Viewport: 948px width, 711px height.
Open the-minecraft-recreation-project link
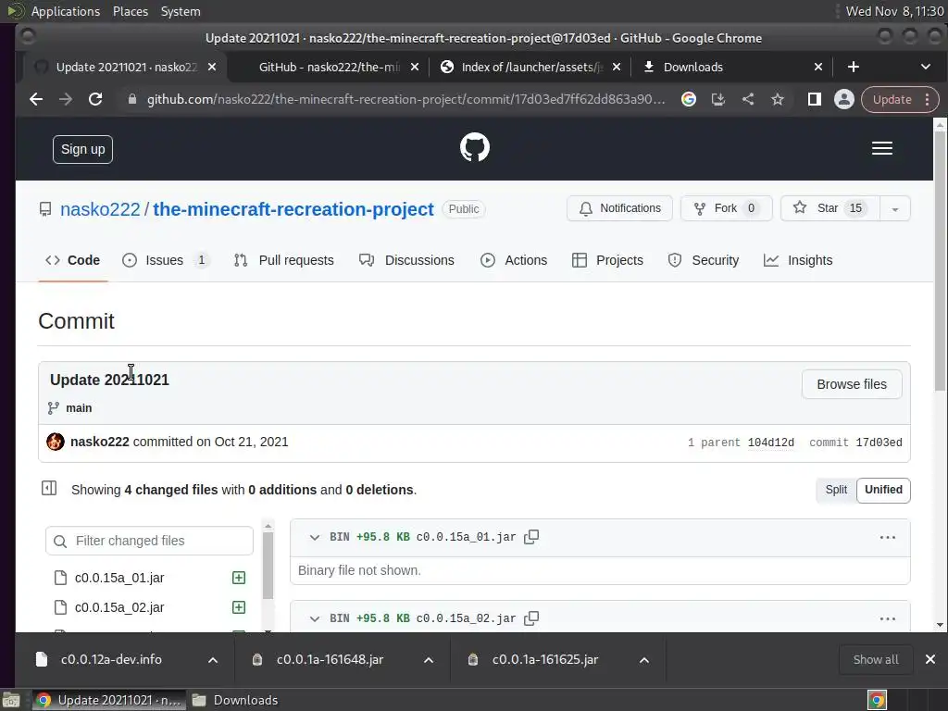[x=293, y=209]
